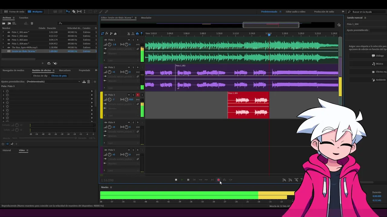
Task: Pause playback in transport bar
Action: tap(188, 180)
